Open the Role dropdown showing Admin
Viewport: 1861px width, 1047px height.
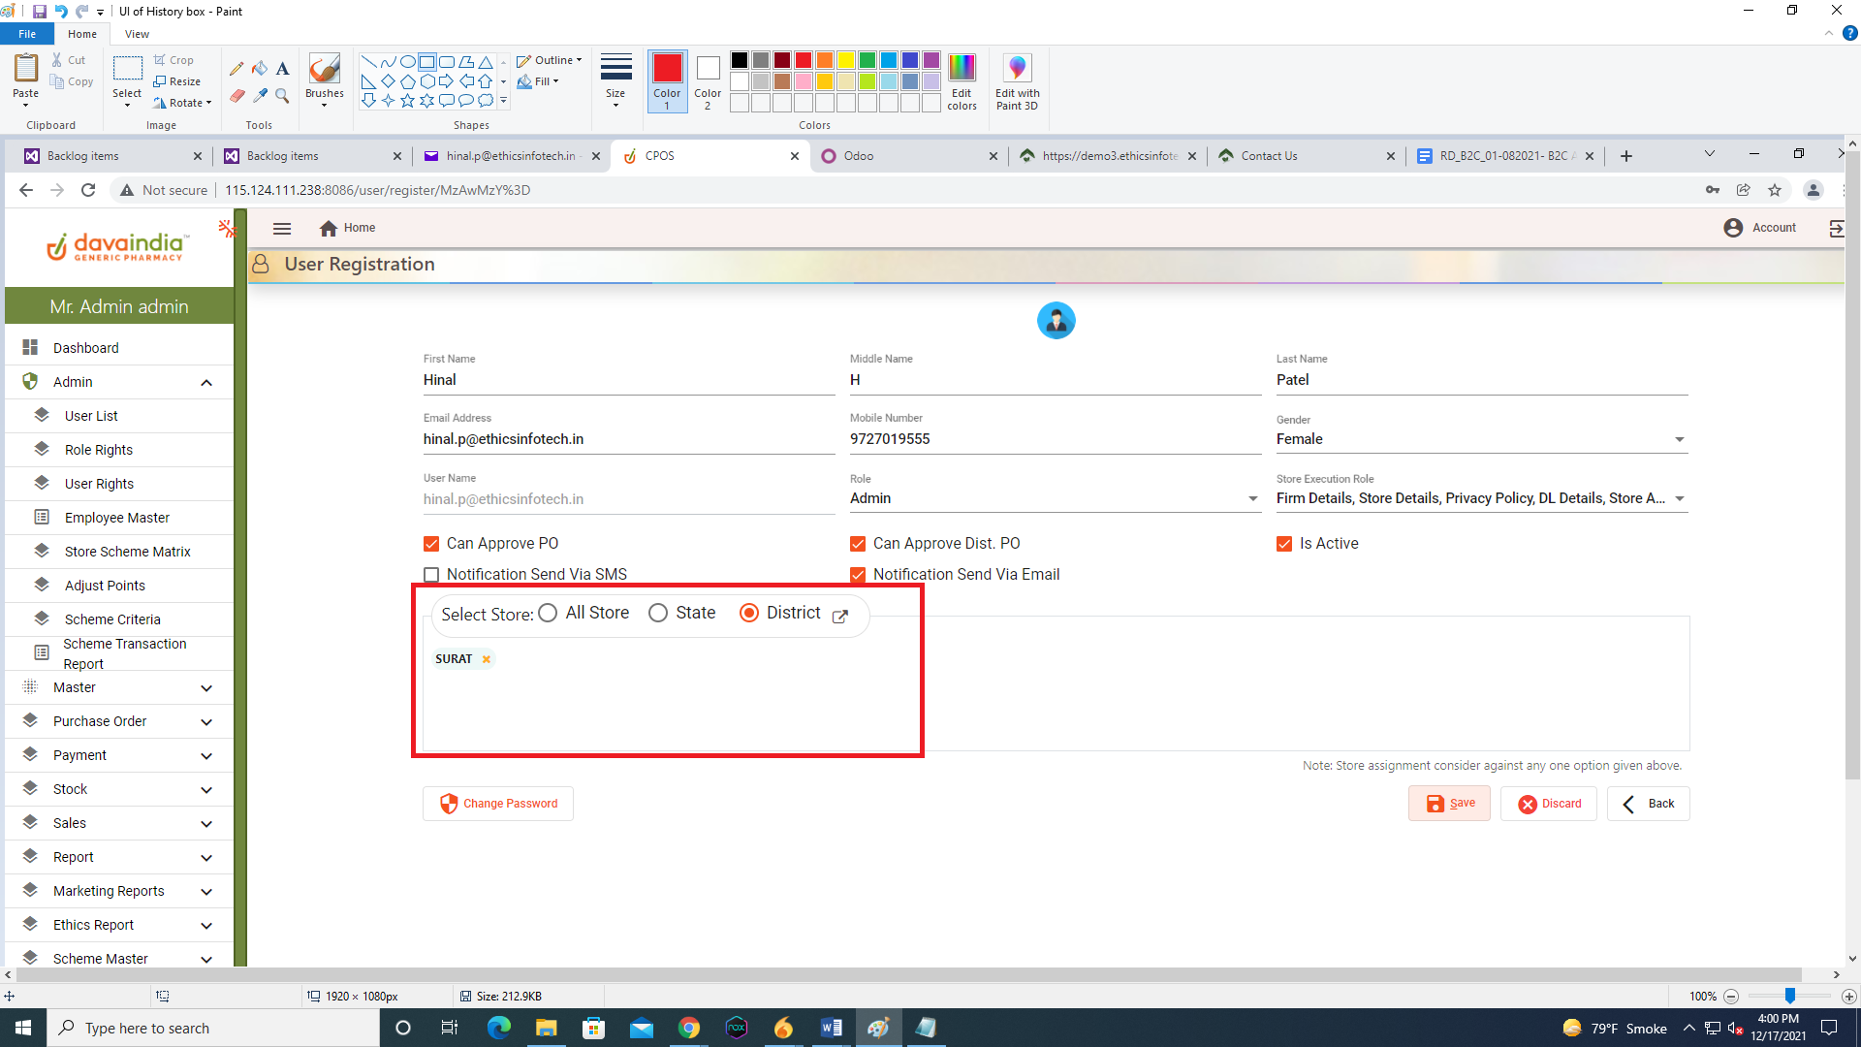click(1252, 499)
